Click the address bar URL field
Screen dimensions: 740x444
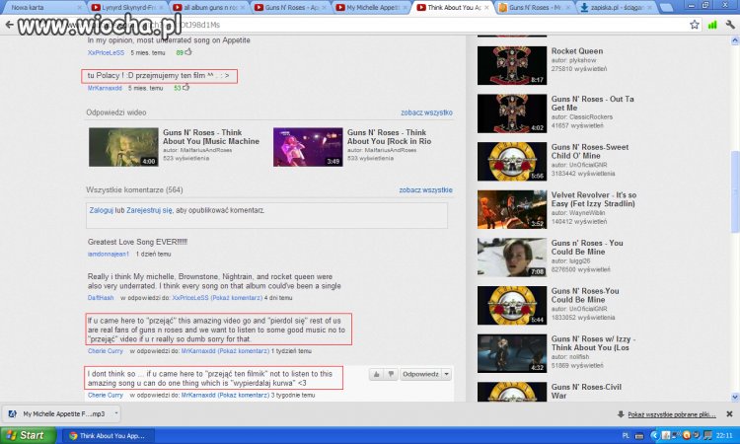pos(359,25)
